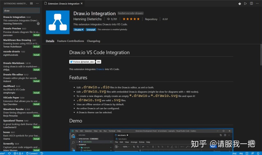Open the Draw.io hyperlink in description

pos(100,69)
